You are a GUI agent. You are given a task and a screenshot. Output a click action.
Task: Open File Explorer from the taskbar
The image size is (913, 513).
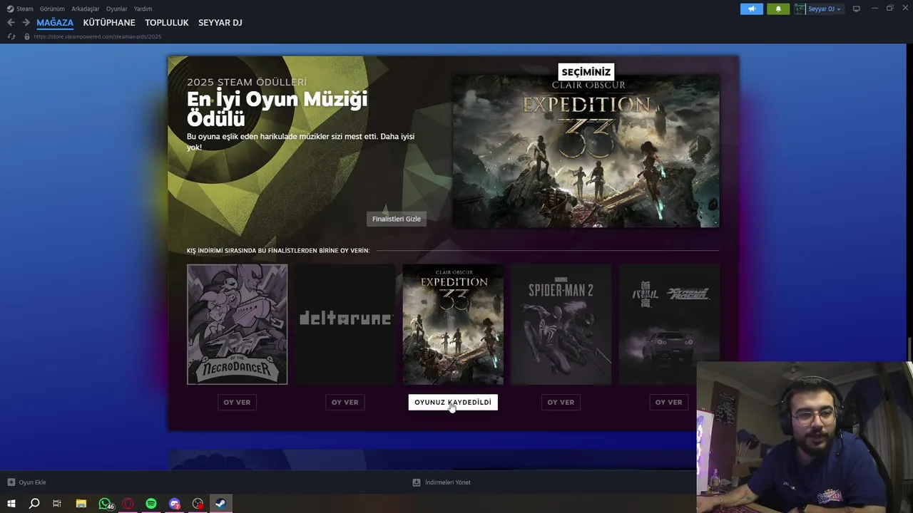pyautogui.click(x=81, y=504)
